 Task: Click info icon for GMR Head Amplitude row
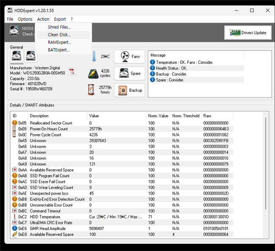(14, 228)
